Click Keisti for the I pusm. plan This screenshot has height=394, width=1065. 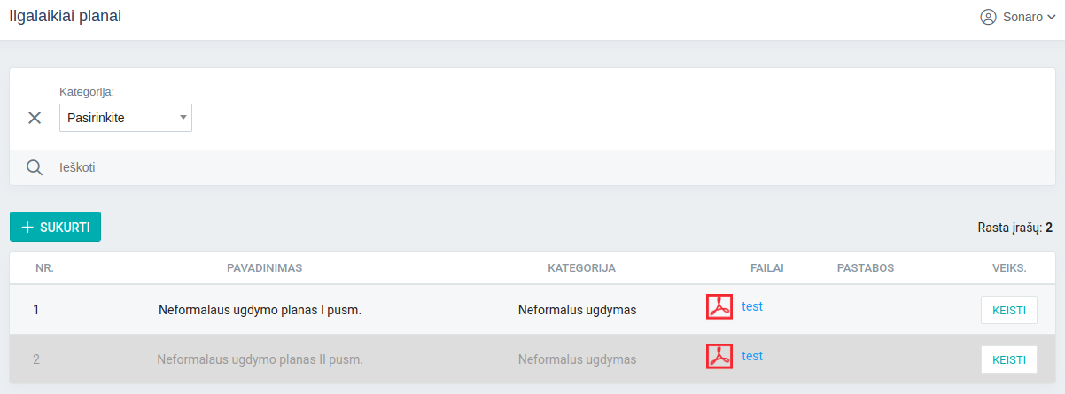coord(1008,310)
